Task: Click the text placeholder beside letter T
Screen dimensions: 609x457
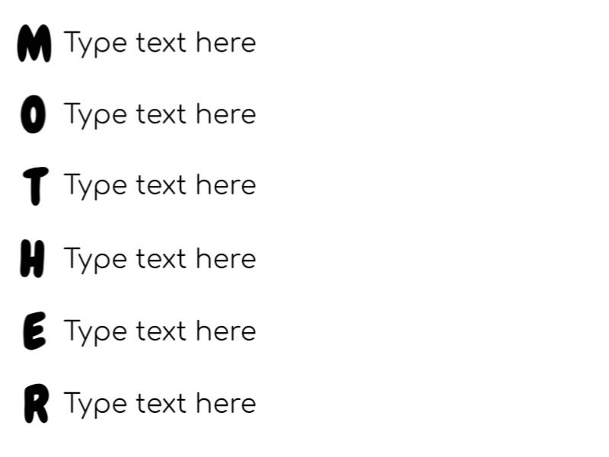Action: pos(160,186)
